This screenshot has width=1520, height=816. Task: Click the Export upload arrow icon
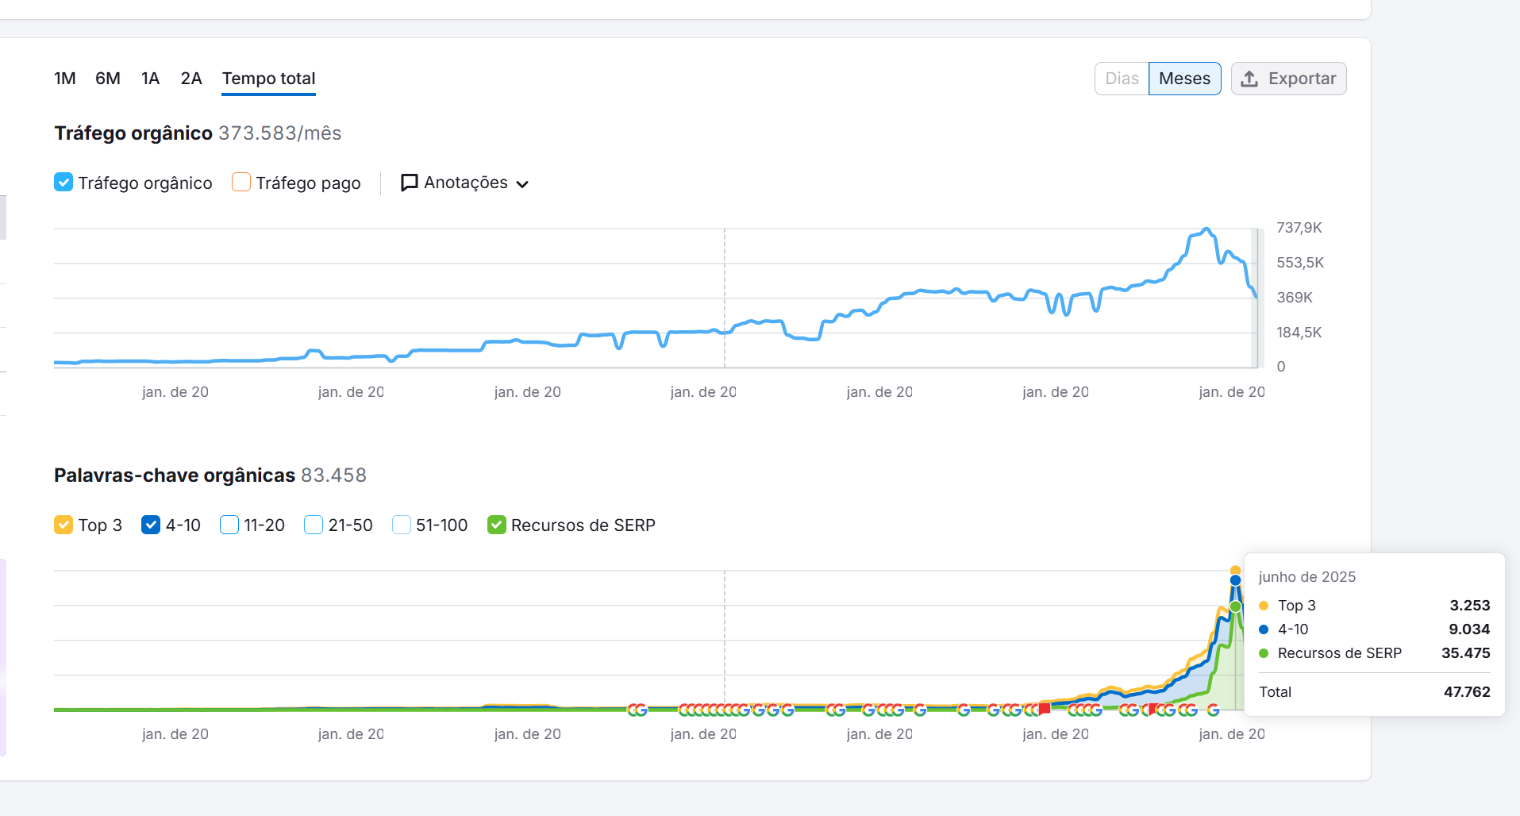pos(1249,79)
